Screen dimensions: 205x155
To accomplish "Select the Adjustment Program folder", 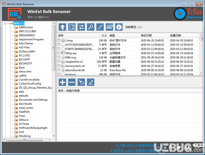I will point(31,39).
